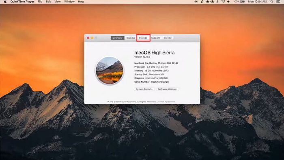Switch to the Storage tab
Screen dimensions: 284x160
pos(143,38)
